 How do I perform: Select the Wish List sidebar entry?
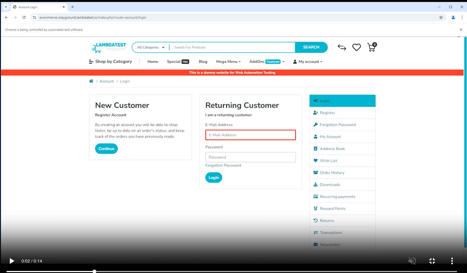point(328,161)
